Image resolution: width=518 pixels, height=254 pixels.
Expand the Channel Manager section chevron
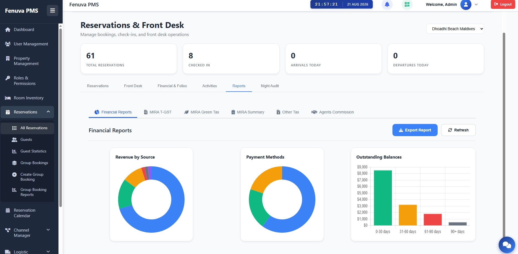(48, 230)
